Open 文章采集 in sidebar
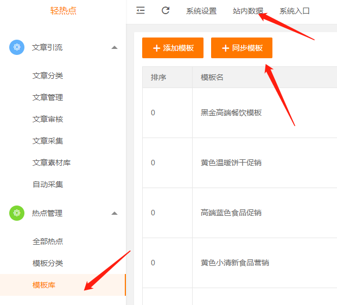The image size is (337, 305). pos(48,141)
